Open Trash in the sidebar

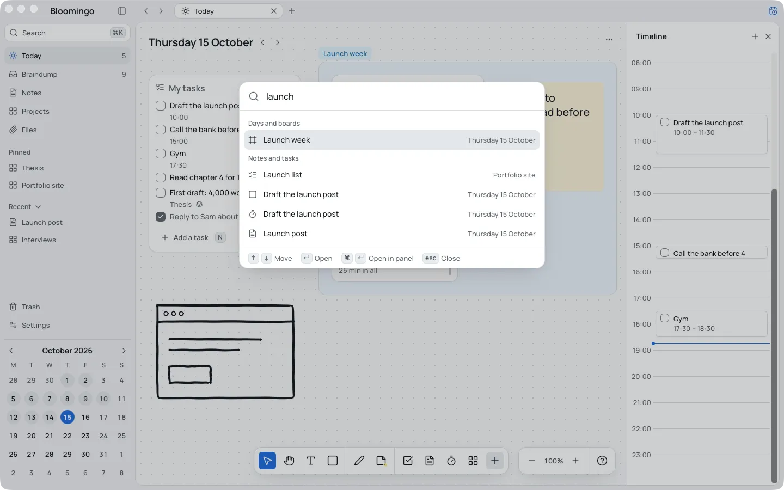(68, 307)
